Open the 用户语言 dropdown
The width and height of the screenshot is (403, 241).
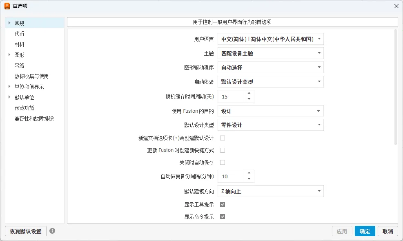[271, 39]
